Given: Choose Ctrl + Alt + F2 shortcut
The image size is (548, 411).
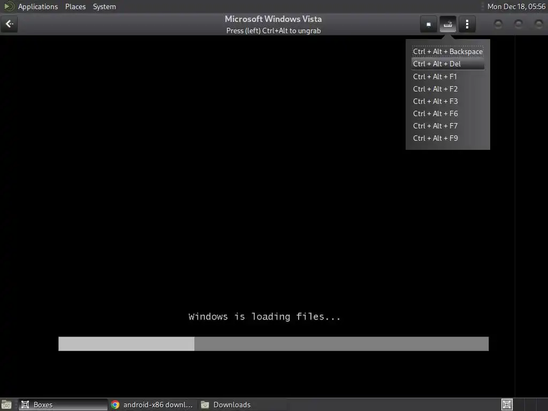Looking at the screenshot, I should 448,89.
